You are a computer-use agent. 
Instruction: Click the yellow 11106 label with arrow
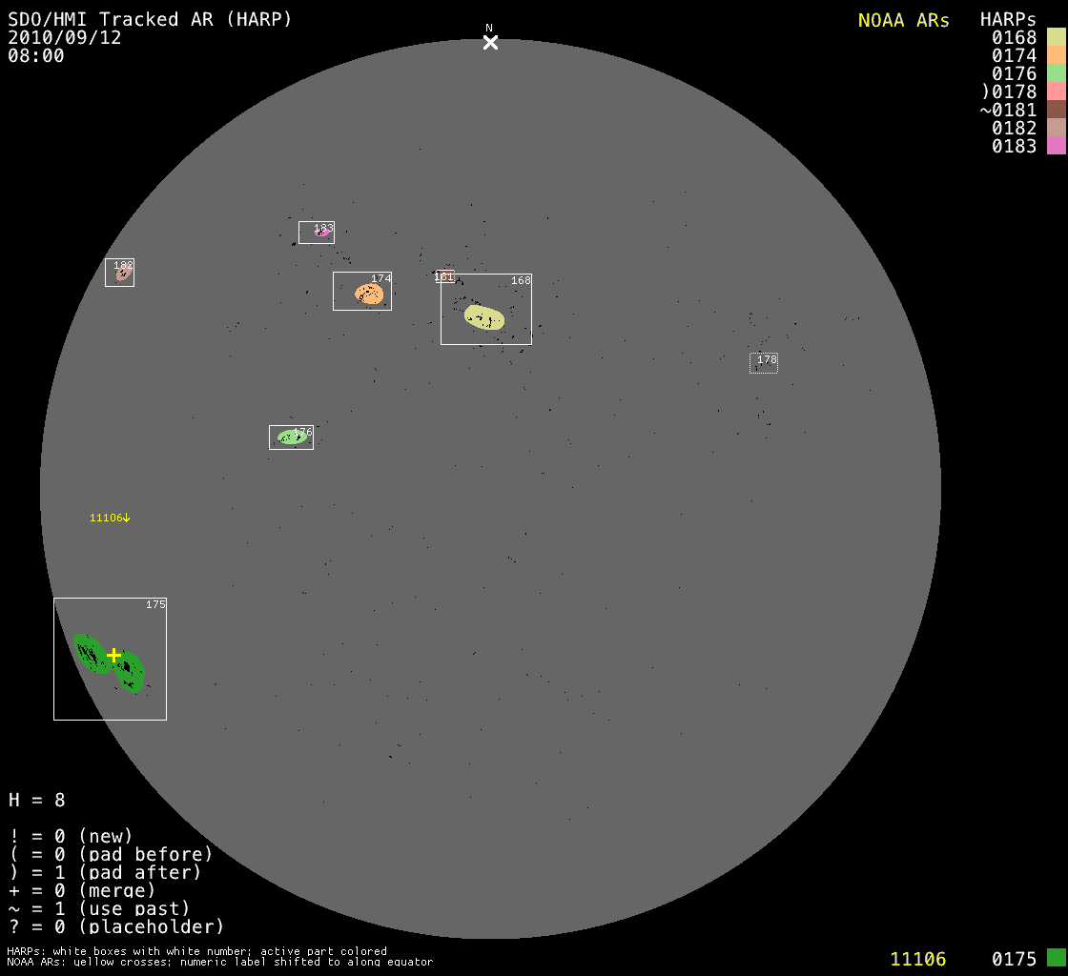tap(110, 518)
